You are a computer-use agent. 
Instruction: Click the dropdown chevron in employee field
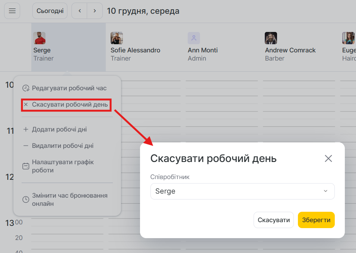(x=325, y=191)
